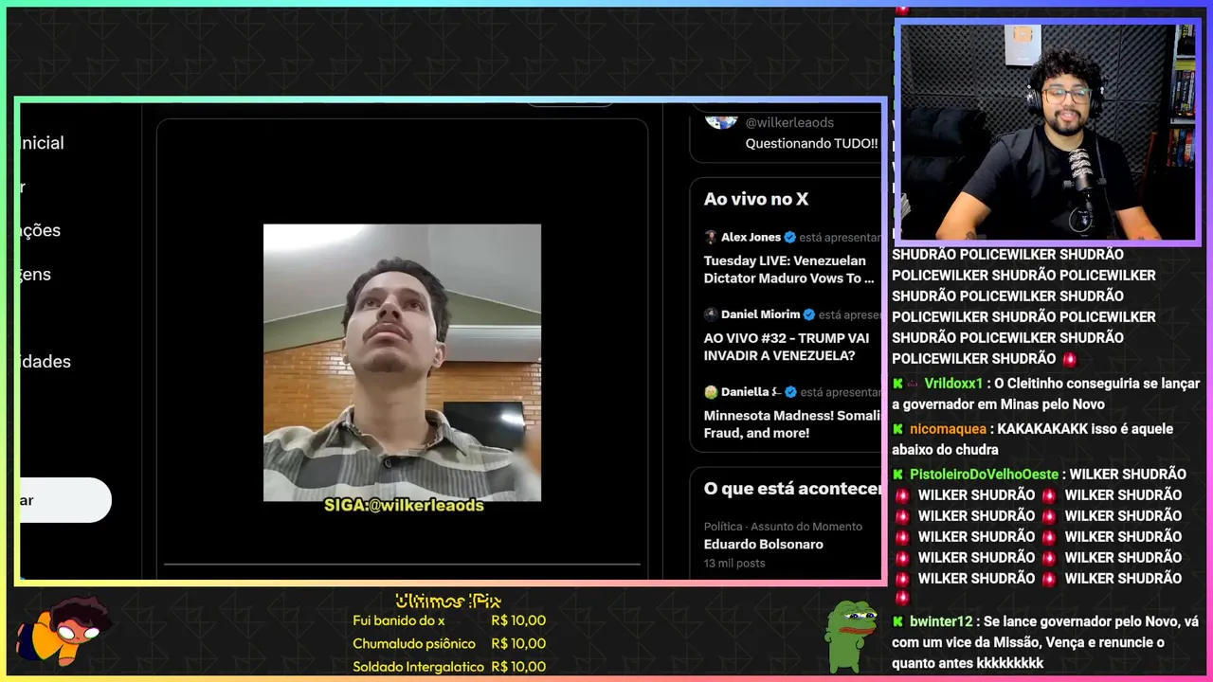Open AO VIVO #32 Trump broadcast
Image resolution: width=1213 pixels, height=682 pixels.
[787, 347]
